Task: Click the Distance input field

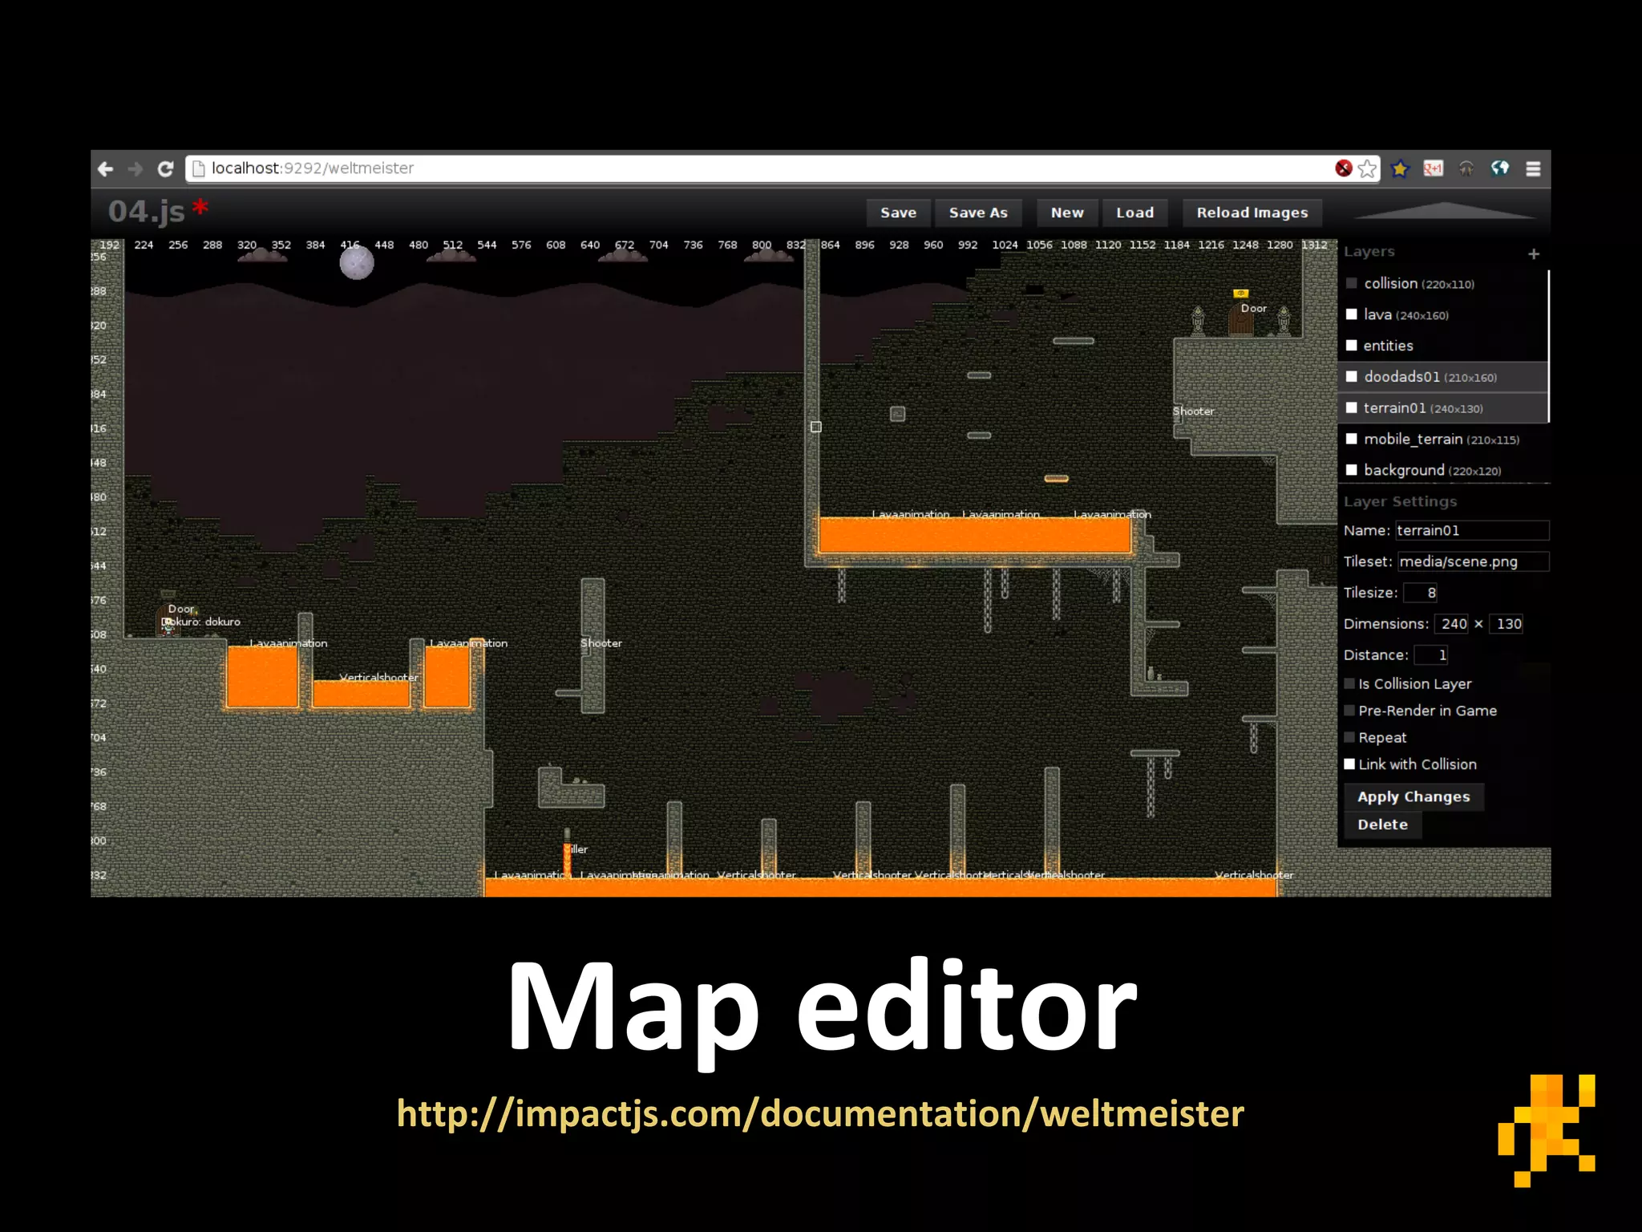Action: tap(1431, 654)
